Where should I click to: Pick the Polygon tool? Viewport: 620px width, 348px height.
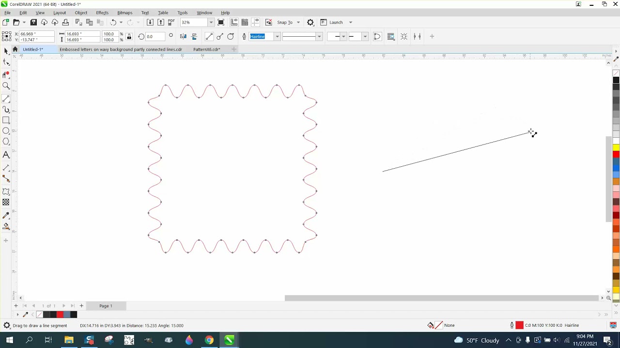[6, 142]
